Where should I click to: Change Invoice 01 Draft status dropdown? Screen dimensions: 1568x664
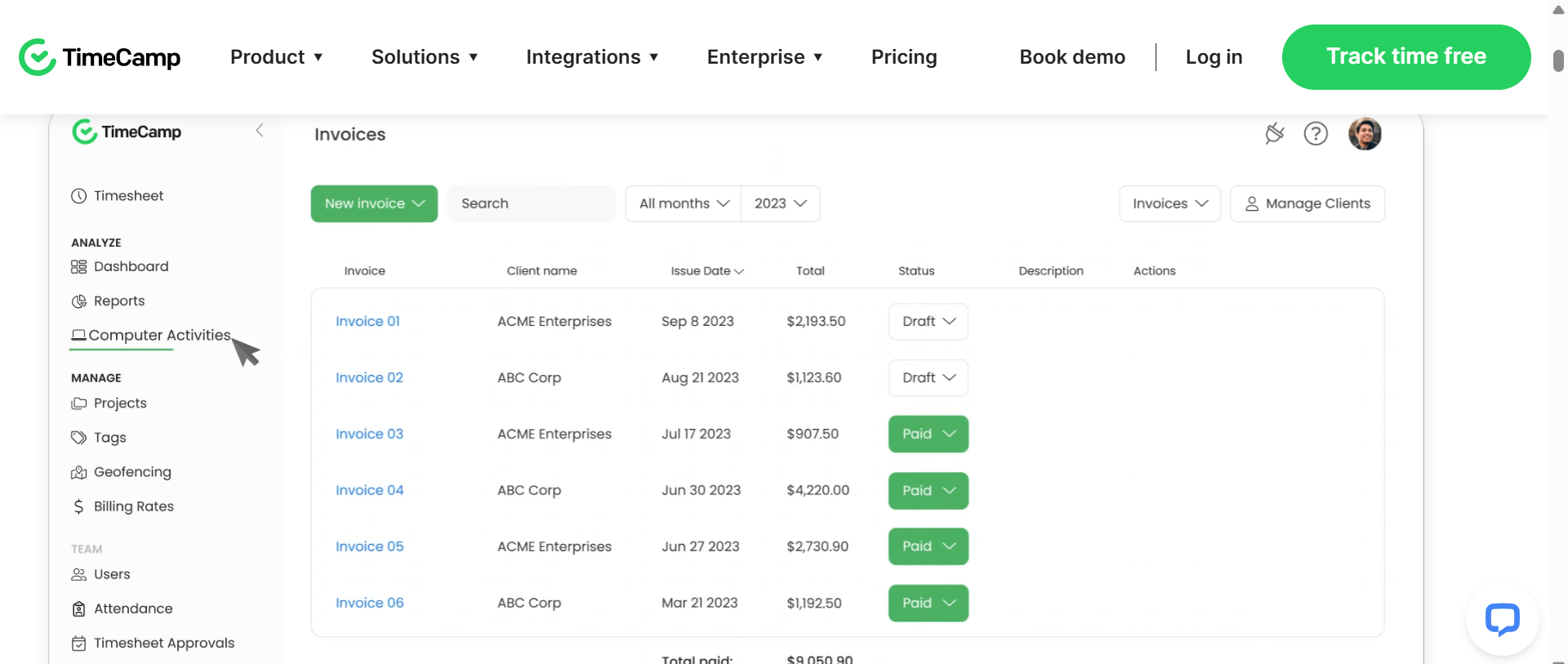929,322
